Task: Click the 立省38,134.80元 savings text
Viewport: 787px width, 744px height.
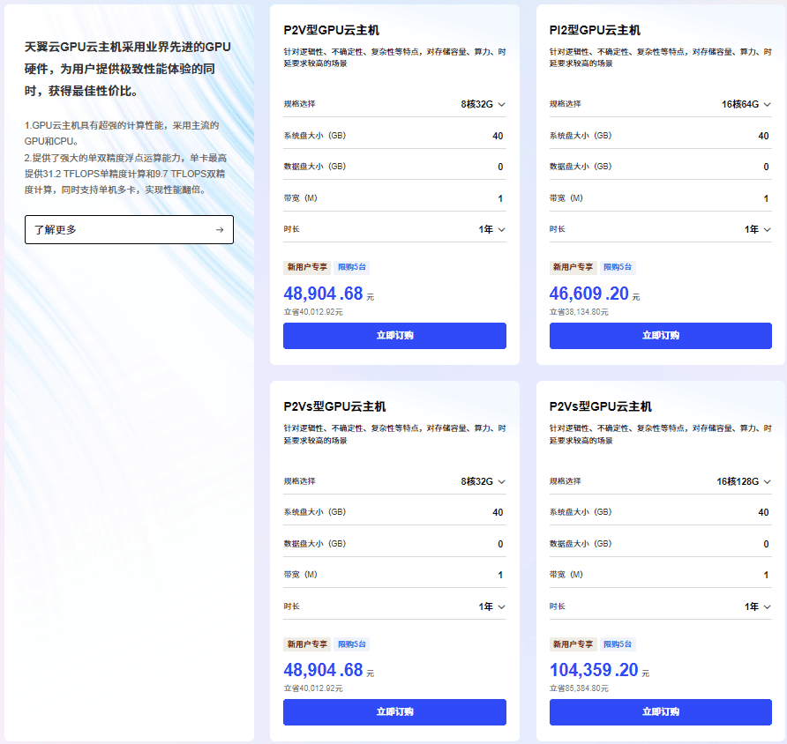Action: click(x=579, y=312)
